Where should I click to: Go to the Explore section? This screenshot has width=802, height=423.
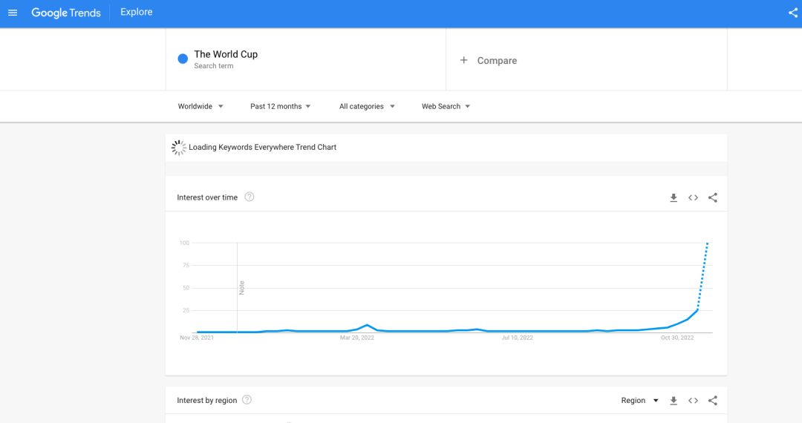tap(137, 13)
